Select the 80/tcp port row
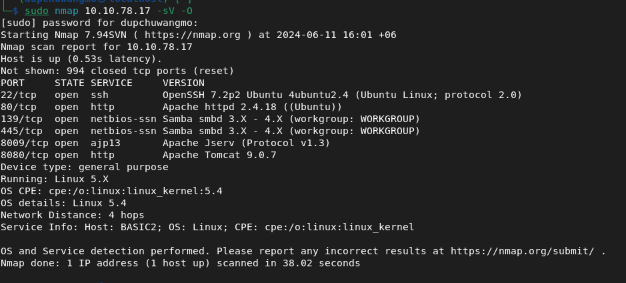Screen dimensions: 626x283 coord(171,107)
